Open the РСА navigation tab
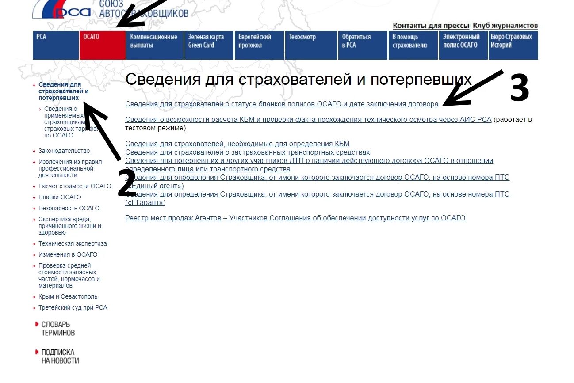 click(56, 45)
